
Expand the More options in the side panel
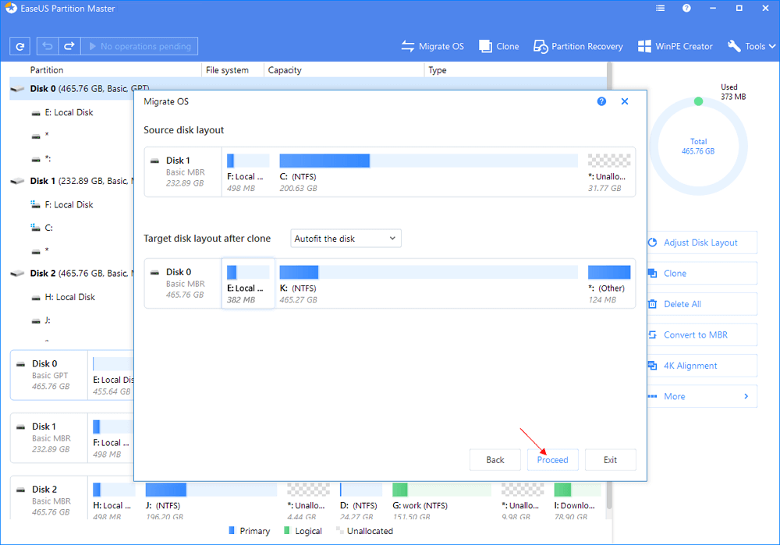[x=700, y=396]
